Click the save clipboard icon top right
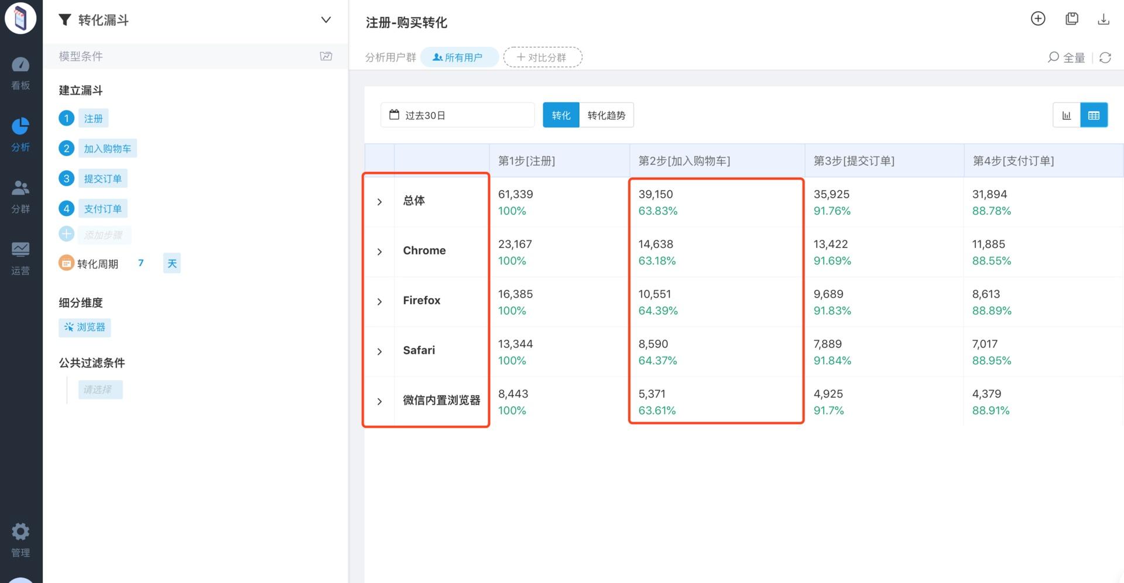The width and height of the screenshot is (1124, 583). click(x=1072, y=19)
